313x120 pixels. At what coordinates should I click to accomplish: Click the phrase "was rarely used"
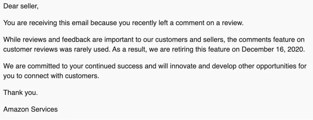[85, 49]
